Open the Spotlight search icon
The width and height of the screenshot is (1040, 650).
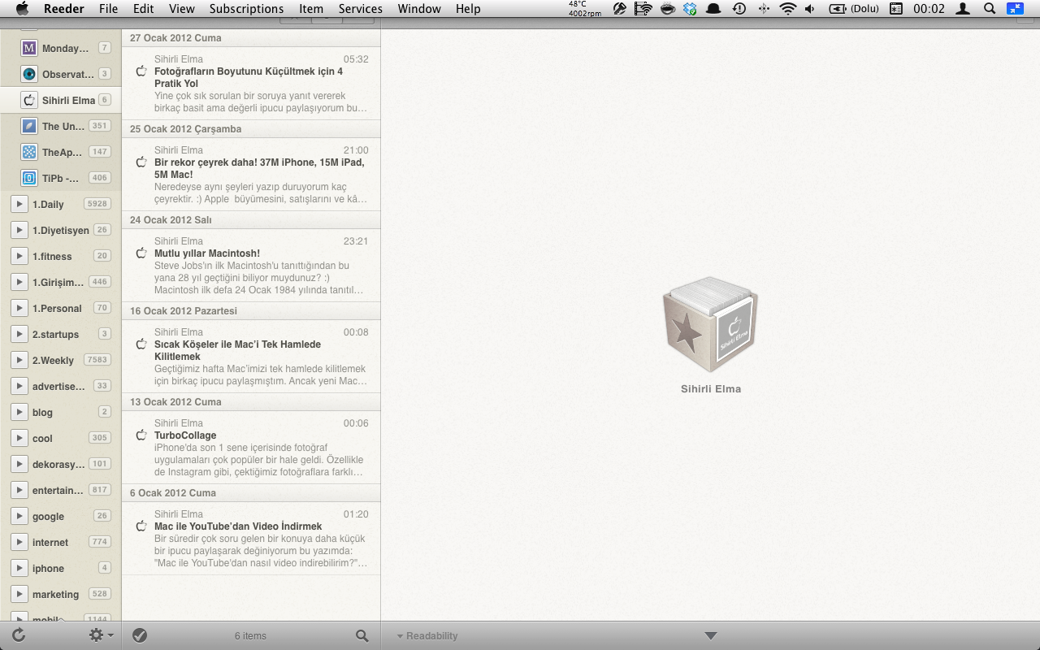pyautogui.click(x=989, y=9)
